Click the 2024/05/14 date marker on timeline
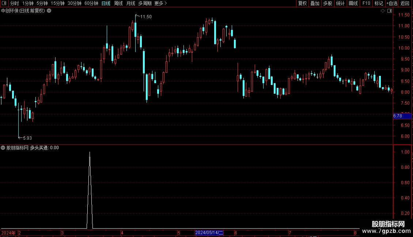The image size is (413, 237). (x=209, y=233)
